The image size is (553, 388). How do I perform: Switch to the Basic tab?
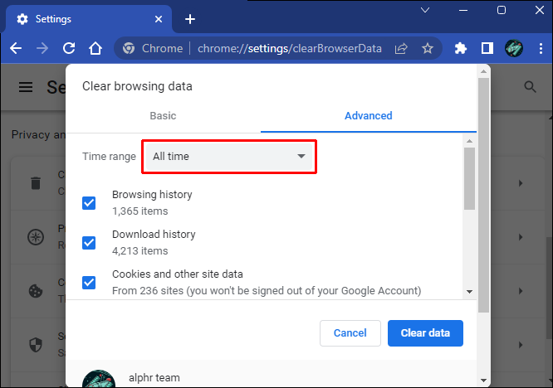pyautogui.click(x=163, y=116)
